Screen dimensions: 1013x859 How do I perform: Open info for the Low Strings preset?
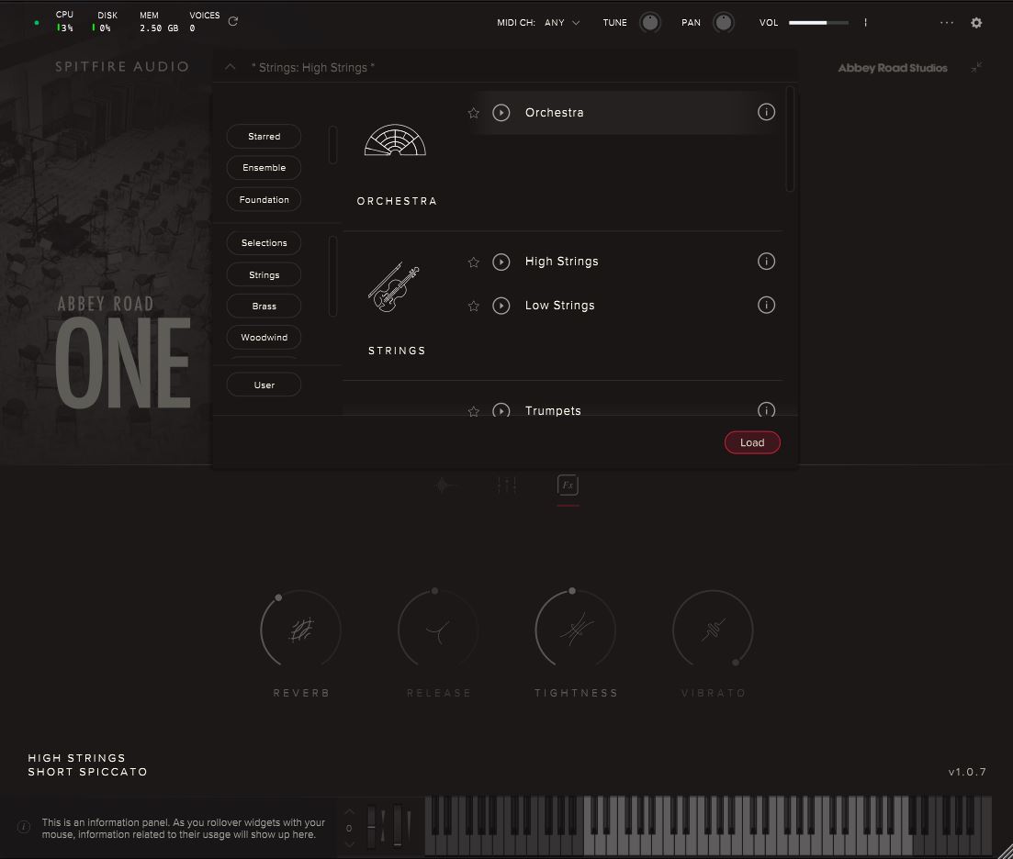767,305
